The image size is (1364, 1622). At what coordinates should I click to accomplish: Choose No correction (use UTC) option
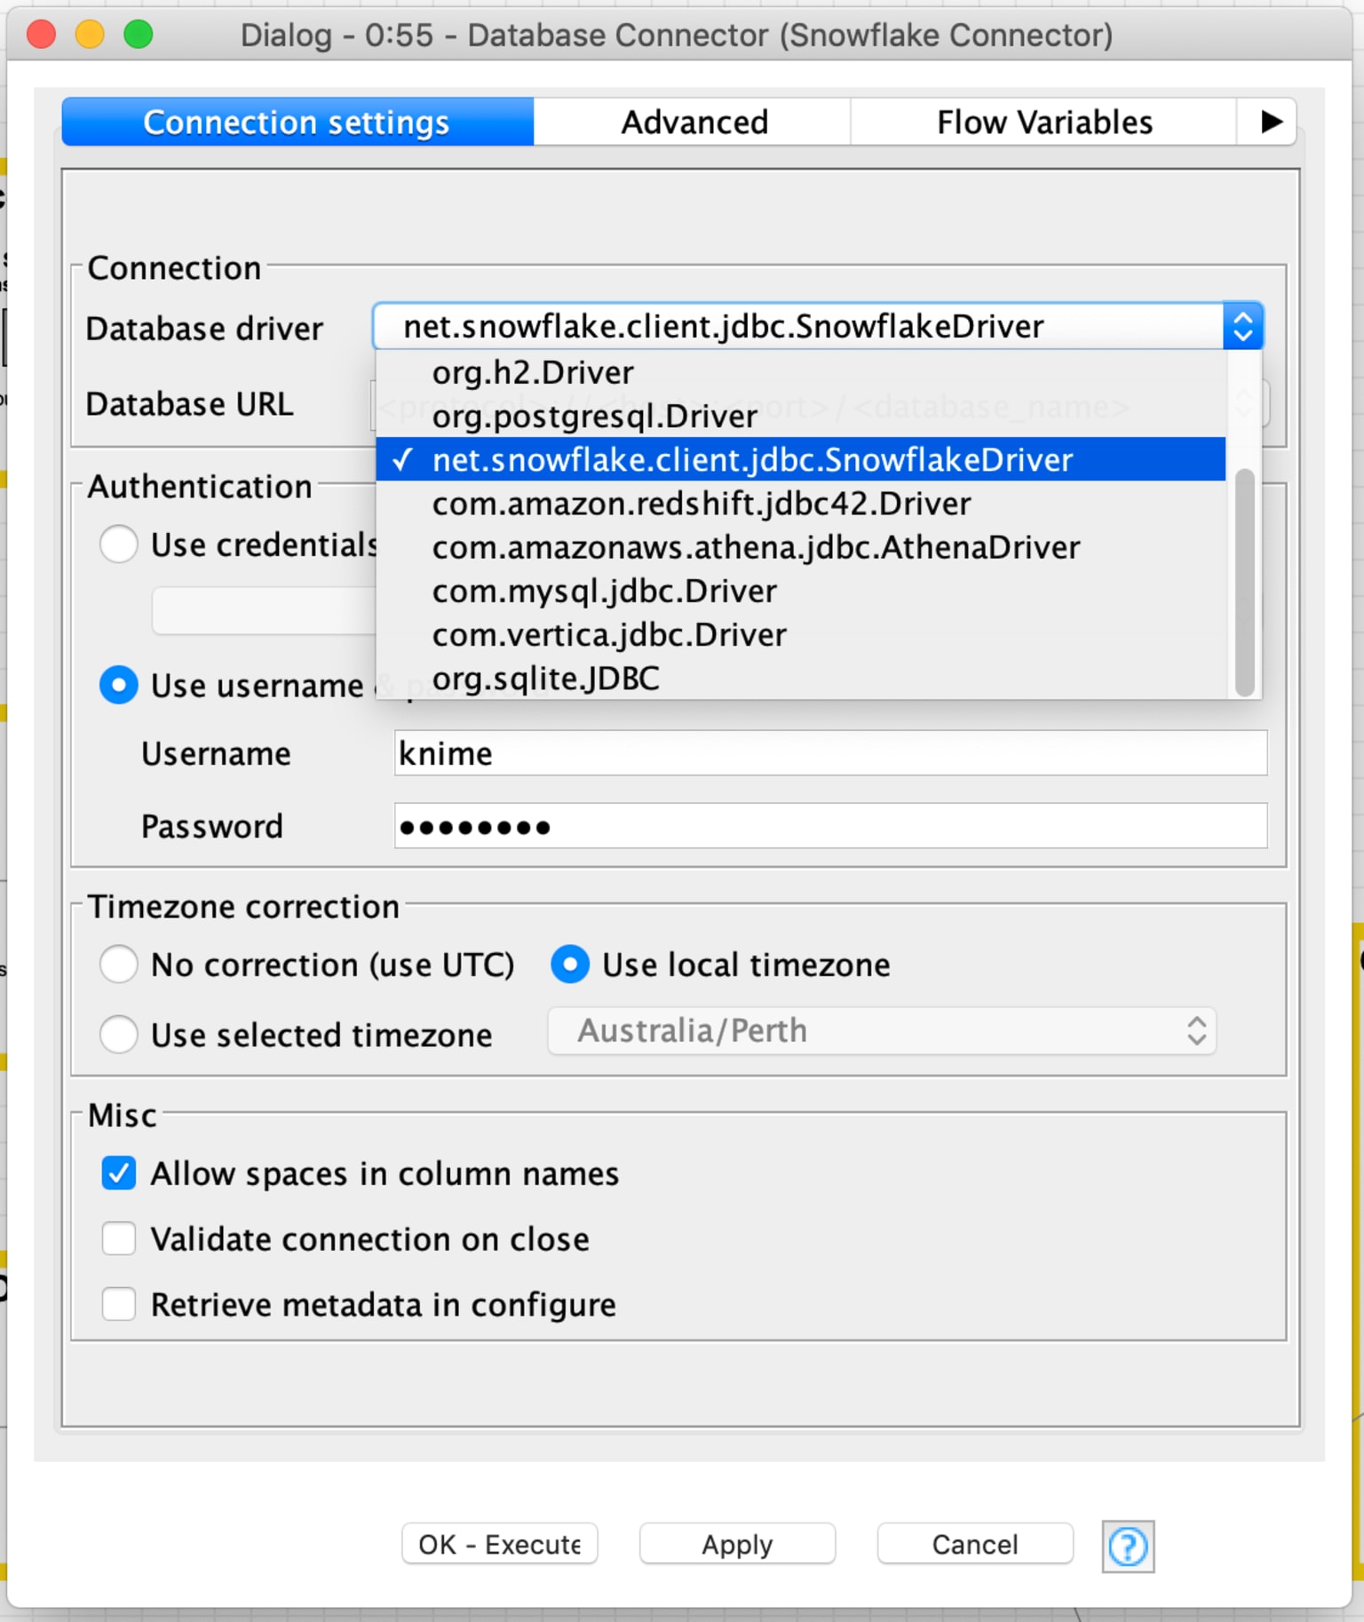coord(119,964)
